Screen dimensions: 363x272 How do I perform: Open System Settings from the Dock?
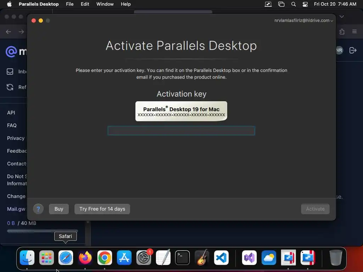[x=144, y=257]
